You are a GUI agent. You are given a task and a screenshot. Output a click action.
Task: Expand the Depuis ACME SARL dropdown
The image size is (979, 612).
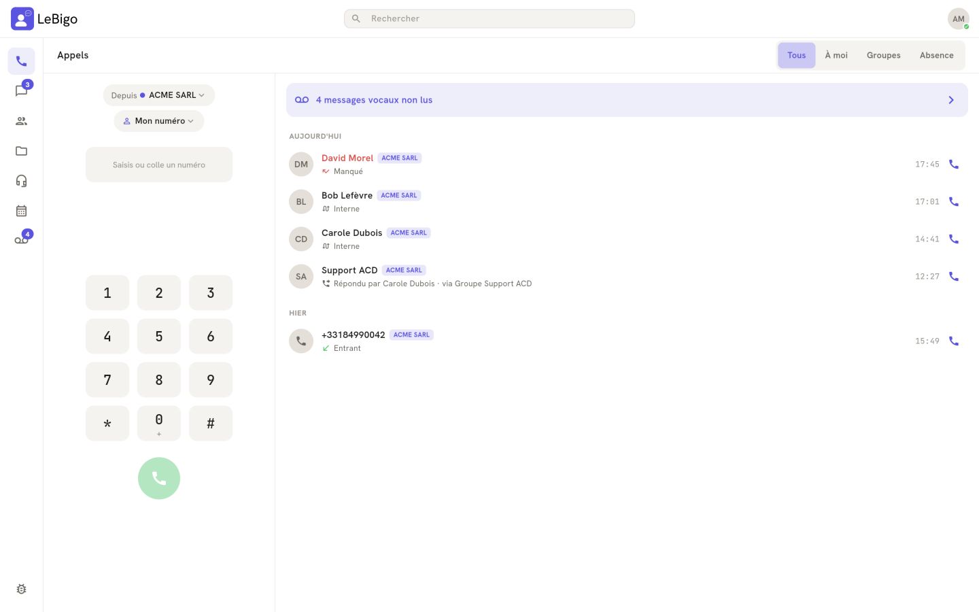(159, 95)
